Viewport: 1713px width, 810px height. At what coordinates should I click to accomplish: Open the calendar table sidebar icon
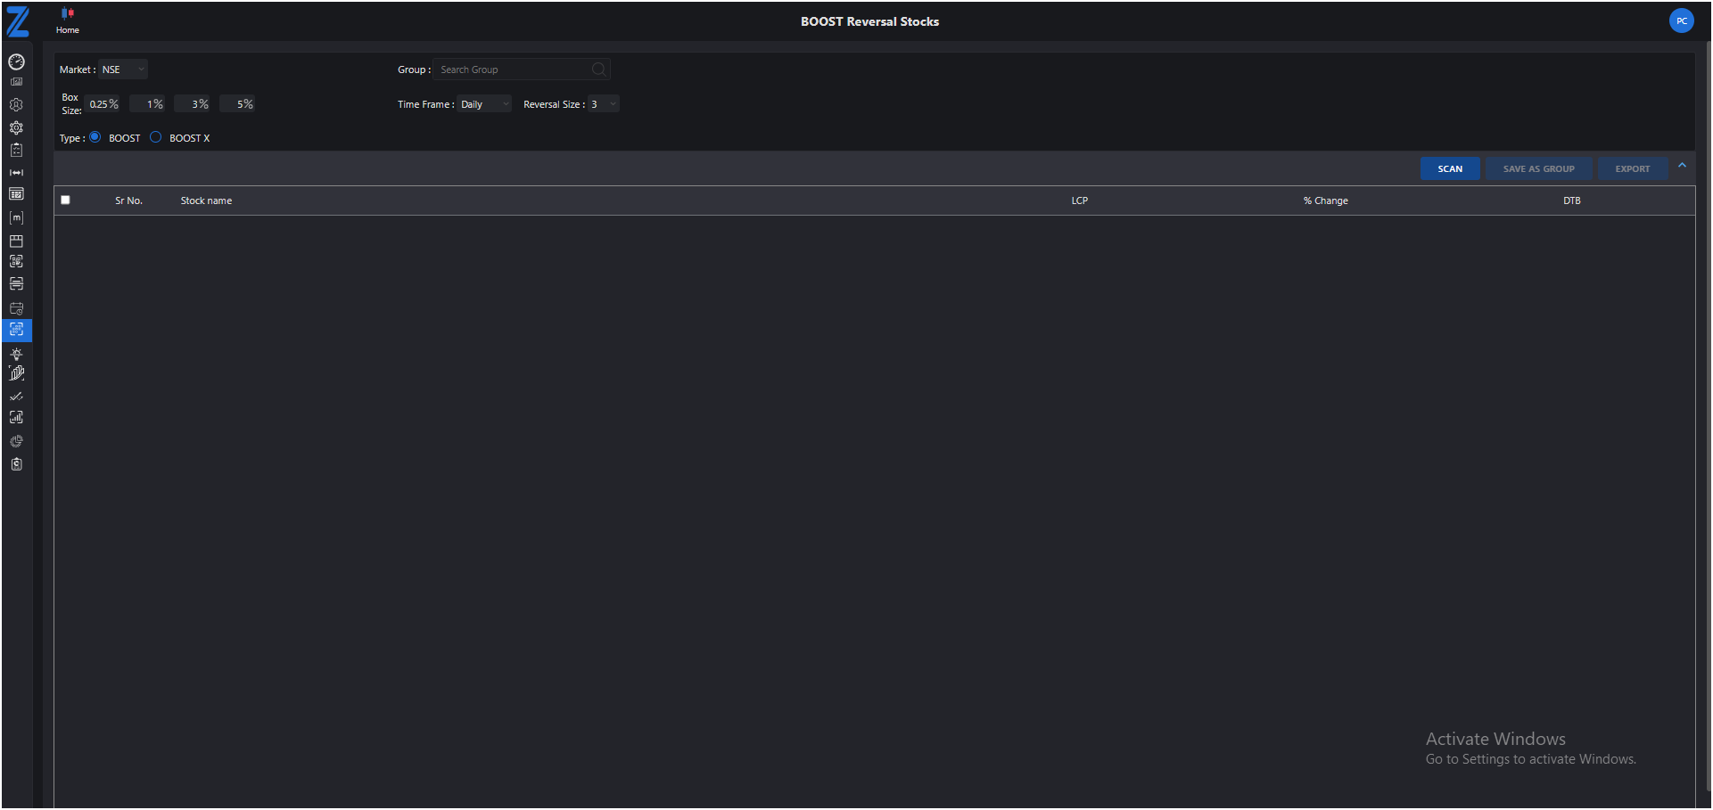click(x=16, y=194)
